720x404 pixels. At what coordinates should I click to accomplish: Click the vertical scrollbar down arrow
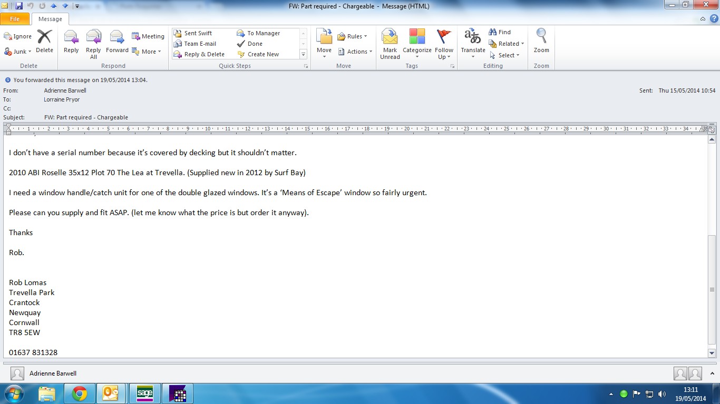[712, 353]
